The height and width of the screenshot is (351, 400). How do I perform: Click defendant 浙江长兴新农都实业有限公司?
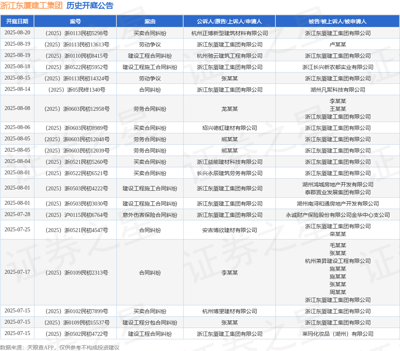338,67
